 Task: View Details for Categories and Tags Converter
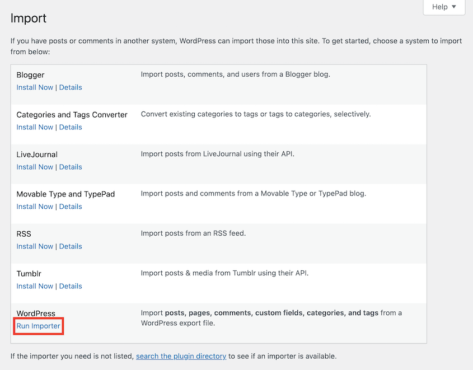pyautogui.click(x=71, y=127)
